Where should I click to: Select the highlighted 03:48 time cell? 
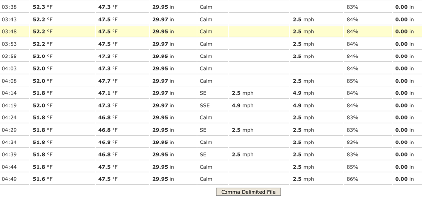(x=9, y=32)
